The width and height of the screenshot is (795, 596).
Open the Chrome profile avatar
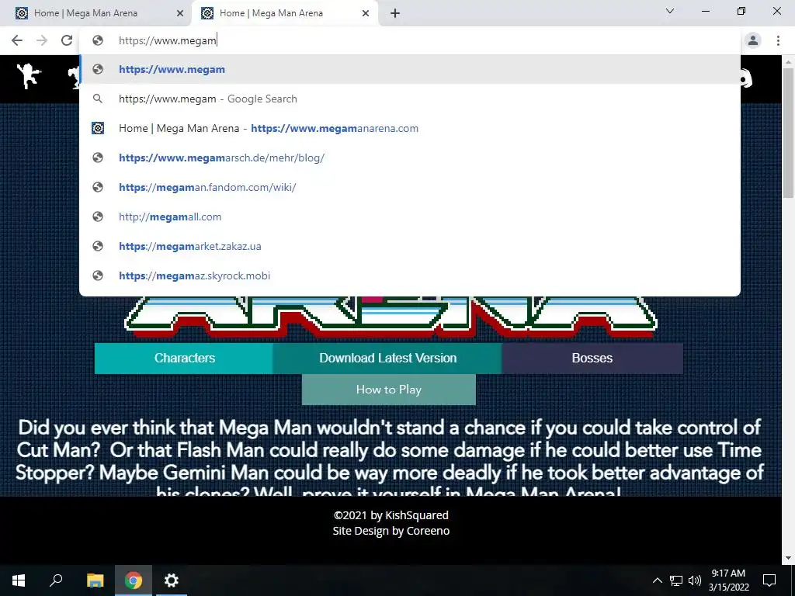[x=753, y=40]
